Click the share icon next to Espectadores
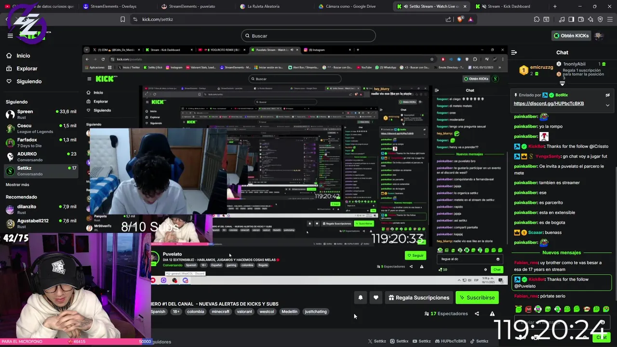The width and height of the screenshot is (617, 347). point(477,314)
